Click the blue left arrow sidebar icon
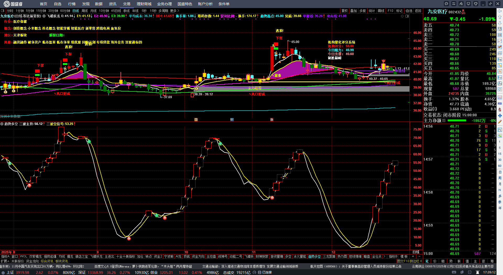This screenshot has height=275, width=503. click(x=500, y=11)
